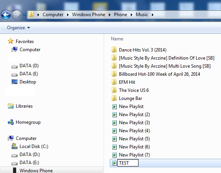The image size is (221, 173).
Task: Select the Phone breadcrumb segment
Action: click(120, 15)
